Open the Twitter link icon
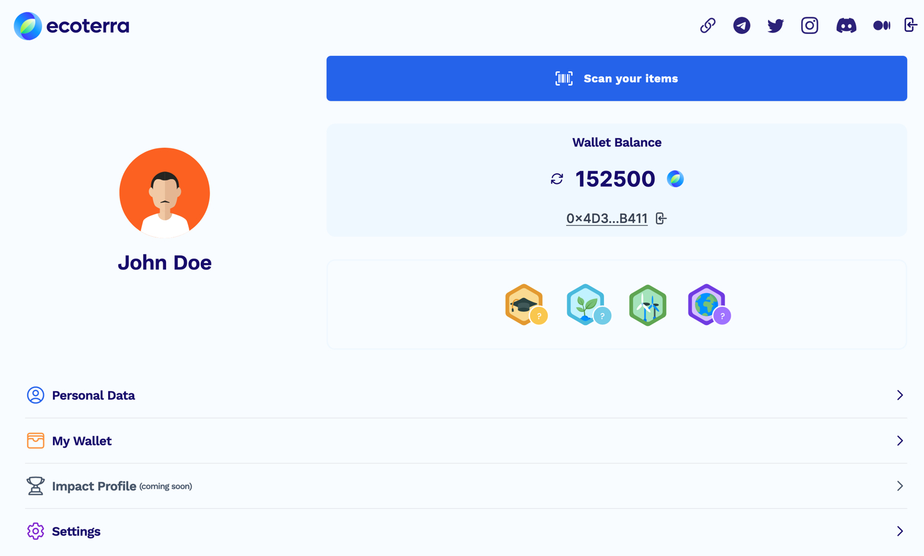 (775, 26)
